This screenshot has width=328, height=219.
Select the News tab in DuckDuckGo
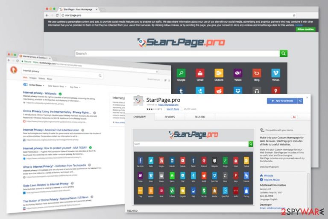point(50,79)
